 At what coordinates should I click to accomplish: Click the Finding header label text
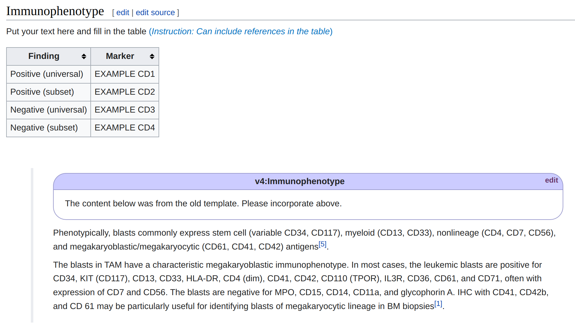pos(44,56)
